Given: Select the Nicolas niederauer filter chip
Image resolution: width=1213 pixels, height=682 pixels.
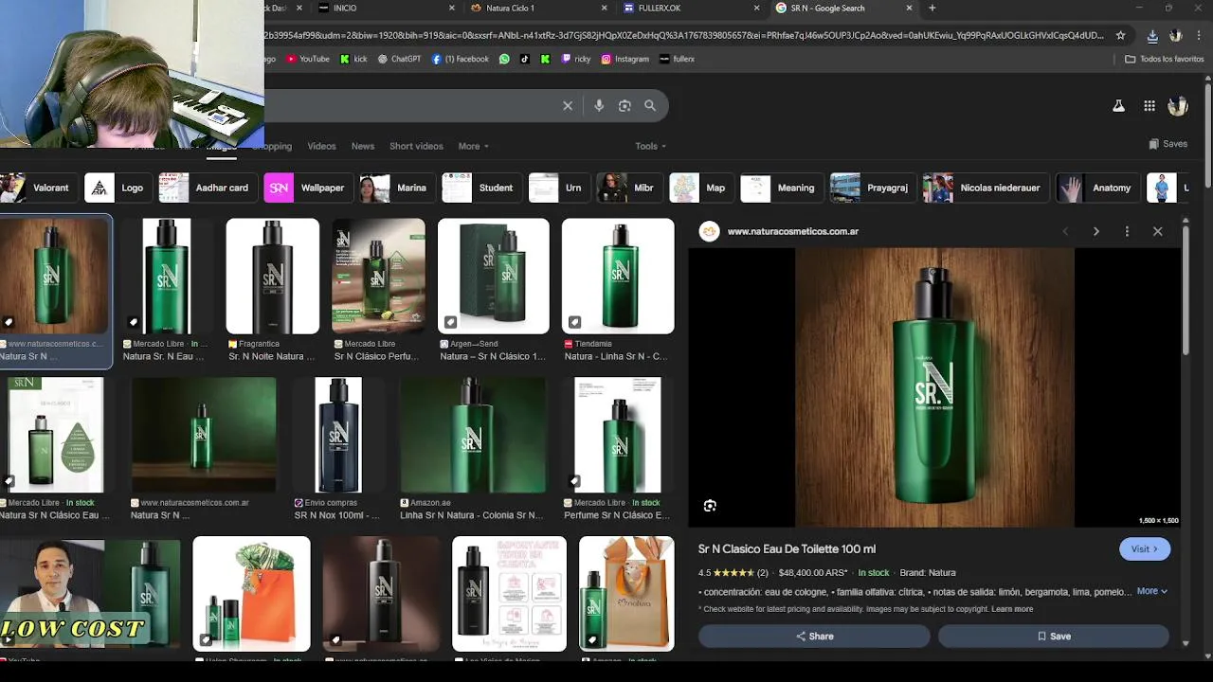Looking at the screenshot, I should point(986,188).
